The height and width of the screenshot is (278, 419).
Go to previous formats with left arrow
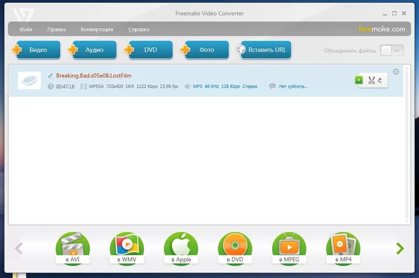[x=19, y=248]
